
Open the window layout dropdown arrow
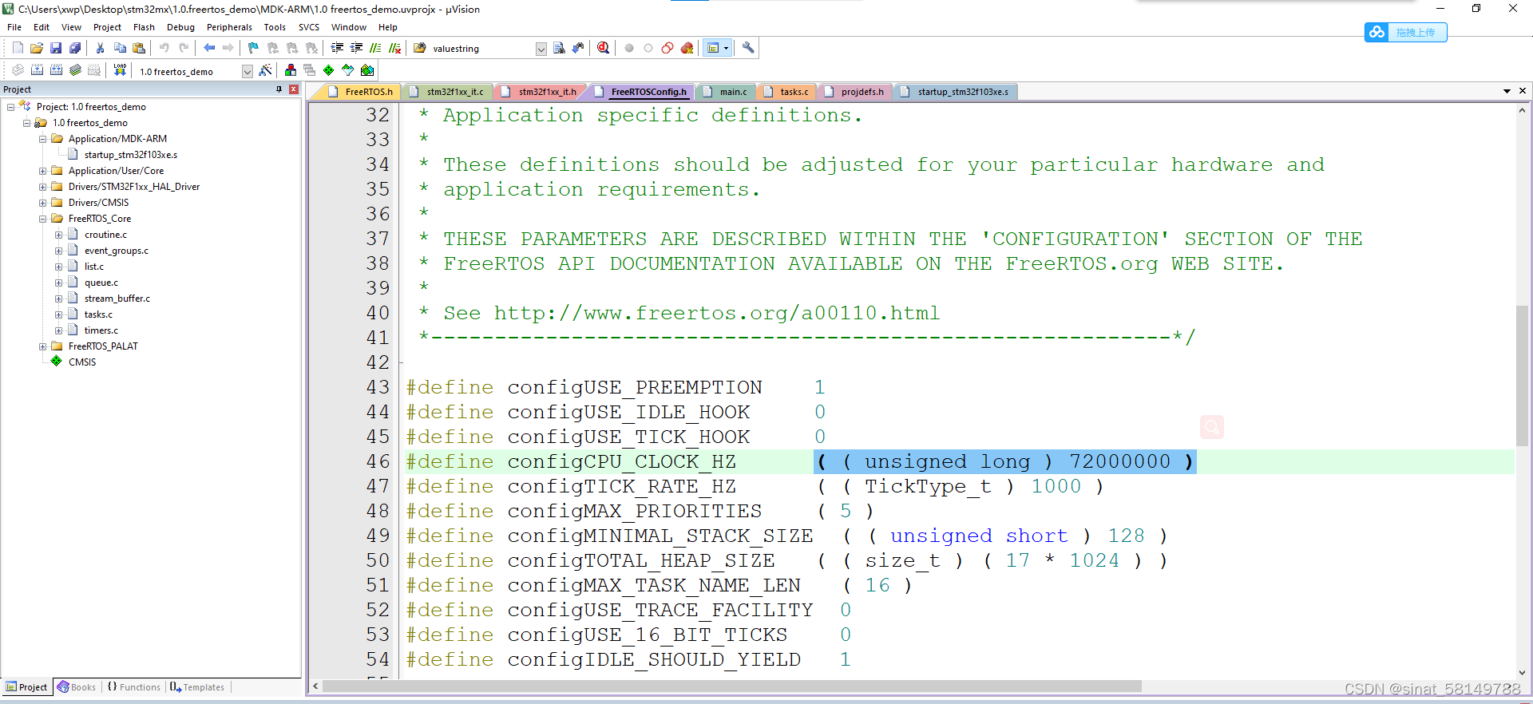pos(726,48)
